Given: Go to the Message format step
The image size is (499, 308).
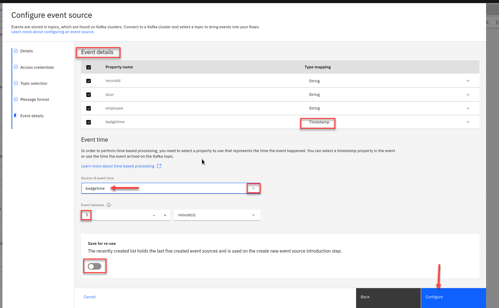Looking at the screenshot, I should tap(35, 99).
